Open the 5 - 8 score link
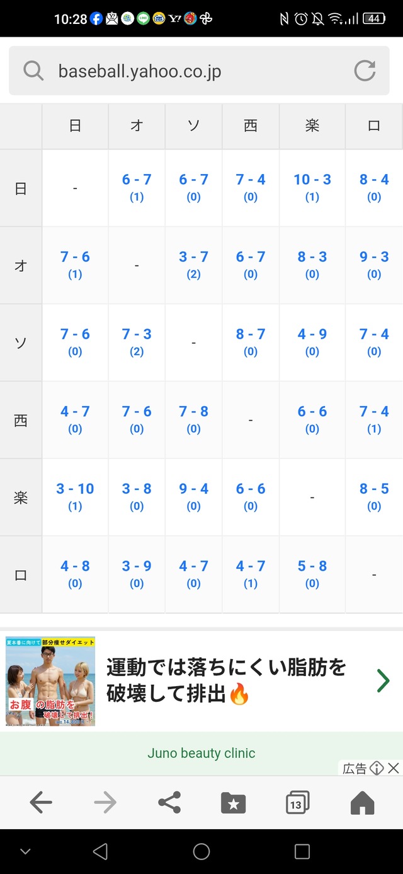The height and width of the screenshot is (874, 403). pyautogui.click(x=312, y=566)
